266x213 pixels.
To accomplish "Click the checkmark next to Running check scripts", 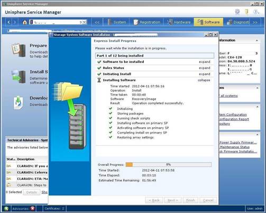I will tap(111, 118).
